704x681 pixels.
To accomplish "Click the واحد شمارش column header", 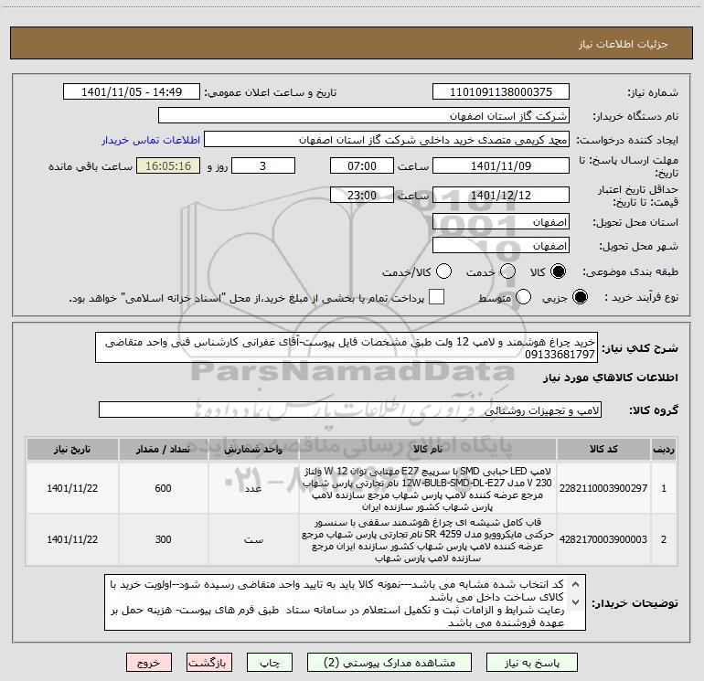I will 253,449.
